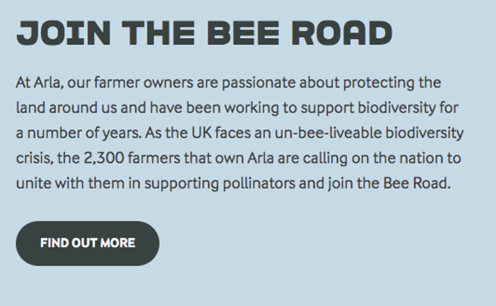Click 'biodiversity for' ending the second line

(408, 108)
